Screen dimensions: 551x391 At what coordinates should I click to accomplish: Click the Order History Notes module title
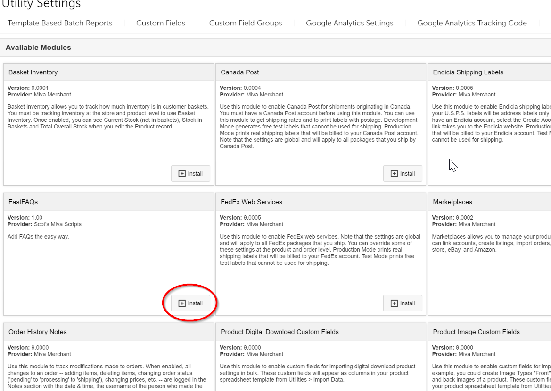tap(38, 332)
